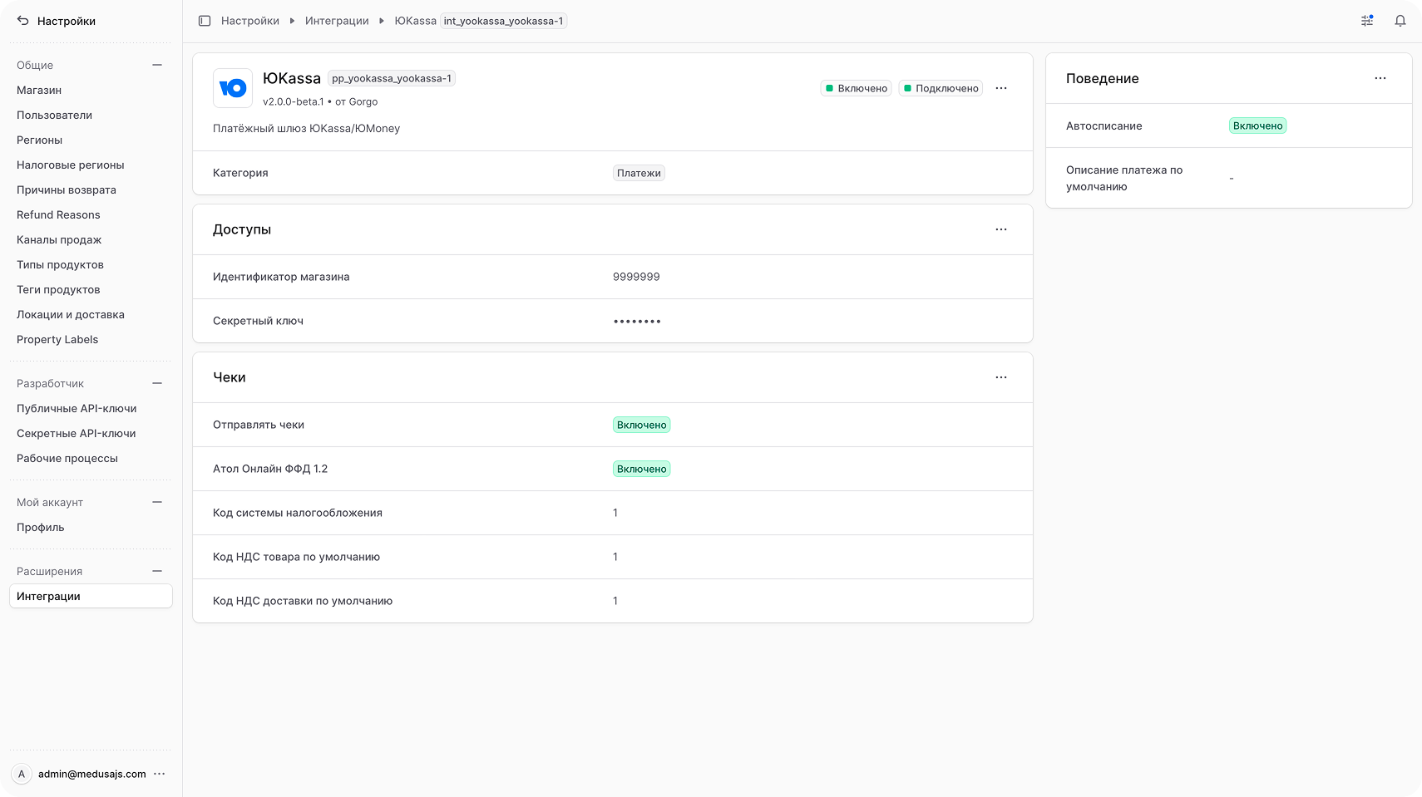Click Интеграции breadcrumb link
The width and height of the screenshot is (1422, 797).
(x=337, y=21)
